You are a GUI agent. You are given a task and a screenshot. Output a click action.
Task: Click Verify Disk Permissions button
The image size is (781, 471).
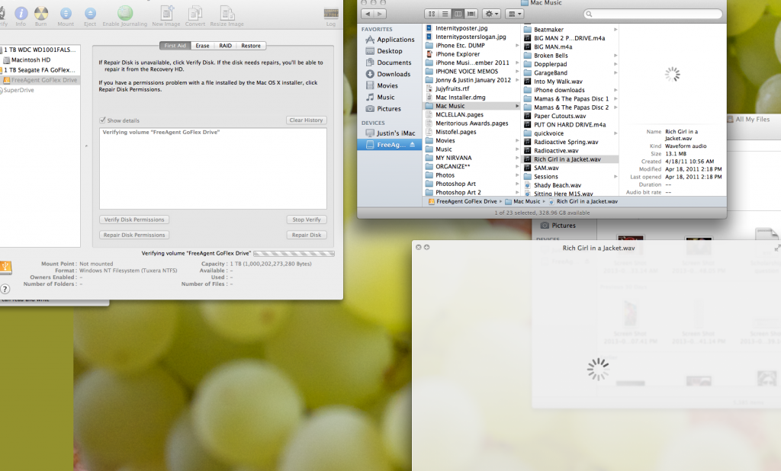[x=134, y=219]
